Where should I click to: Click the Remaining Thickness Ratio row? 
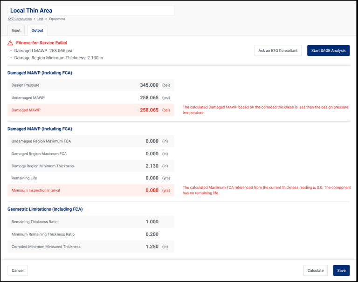91,222
